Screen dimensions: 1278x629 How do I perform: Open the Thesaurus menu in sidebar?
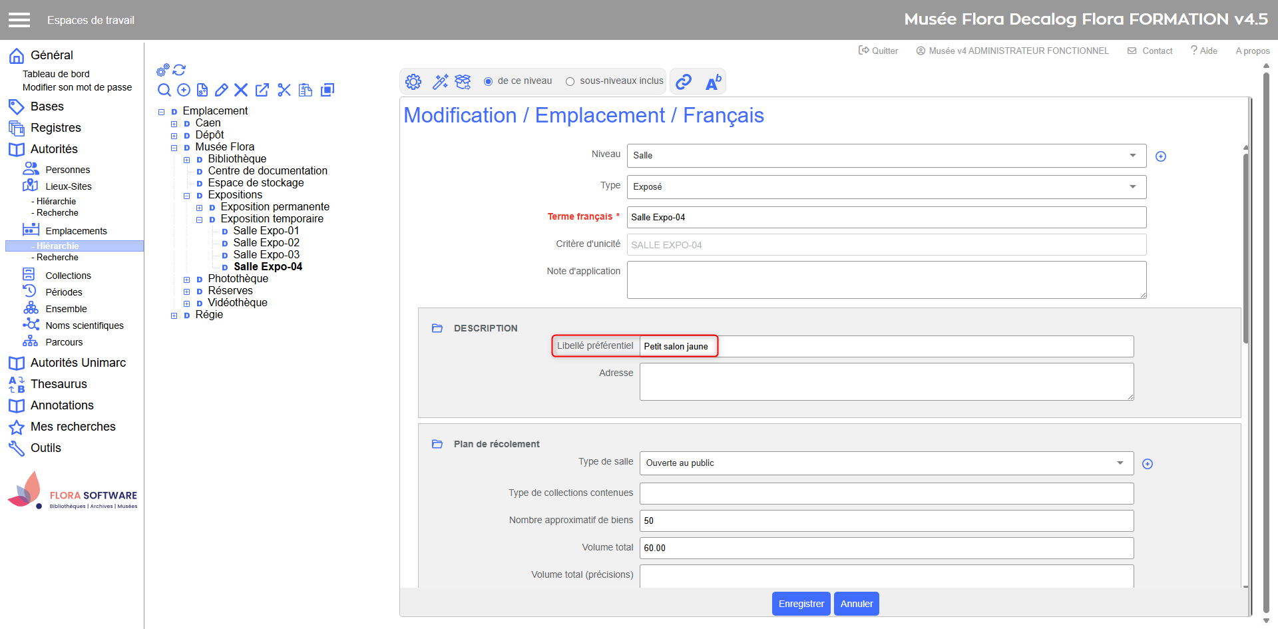pos(59,384)
